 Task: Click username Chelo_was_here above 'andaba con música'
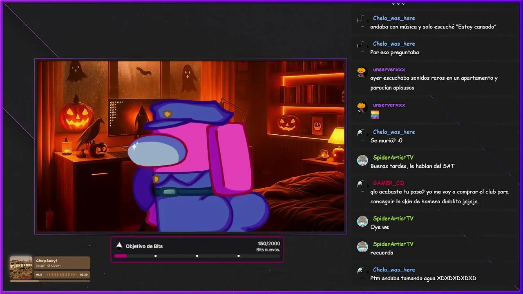(x=394, y=18)
